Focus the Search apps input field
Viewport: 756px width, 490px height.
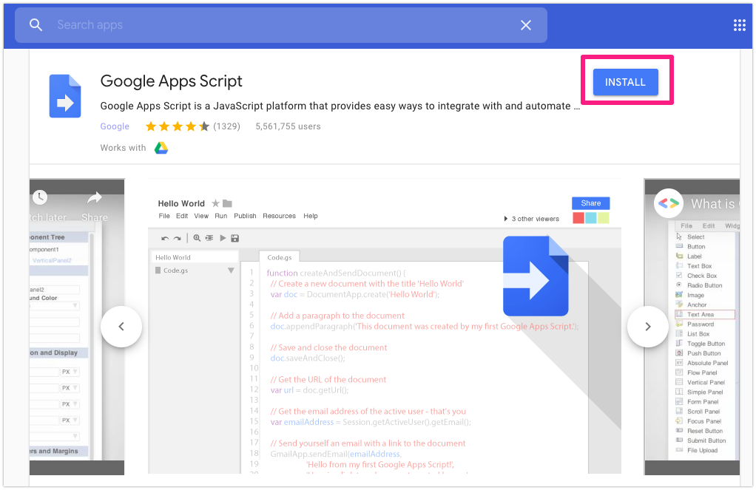point(281,25)
